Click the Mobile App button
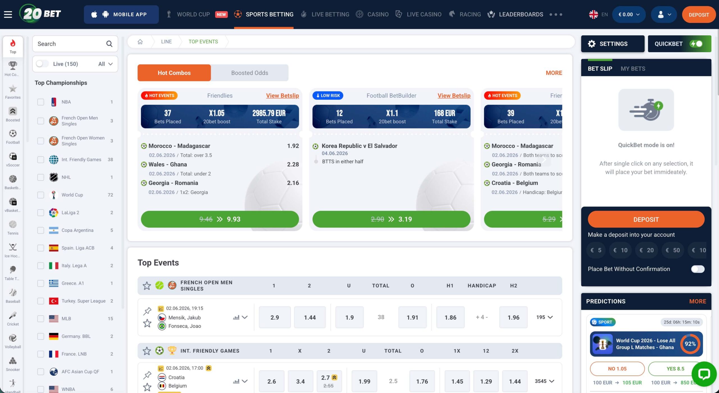The height and width of the screenshot is (393, 719). 121,14
